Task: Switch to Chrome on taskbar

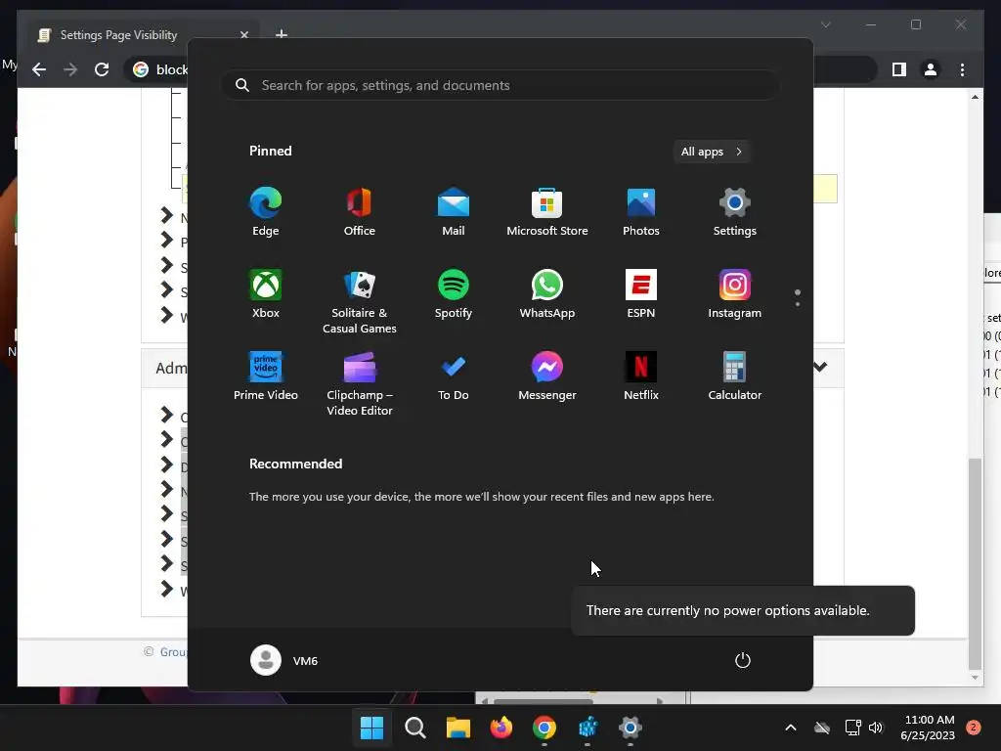Action: [544, 728]
